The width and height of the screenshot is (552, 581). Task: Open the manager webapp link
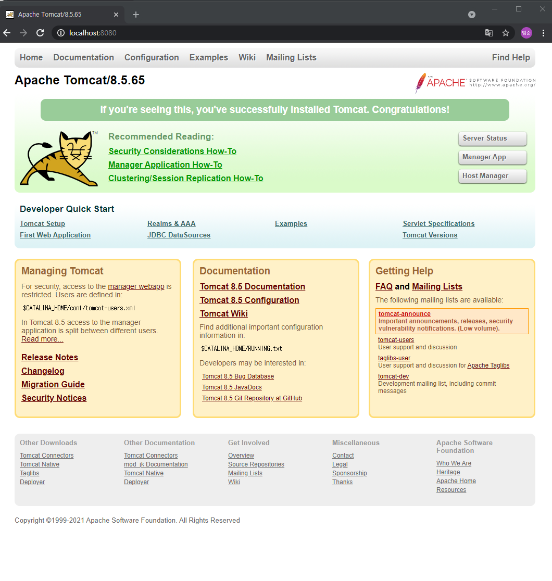136,286
